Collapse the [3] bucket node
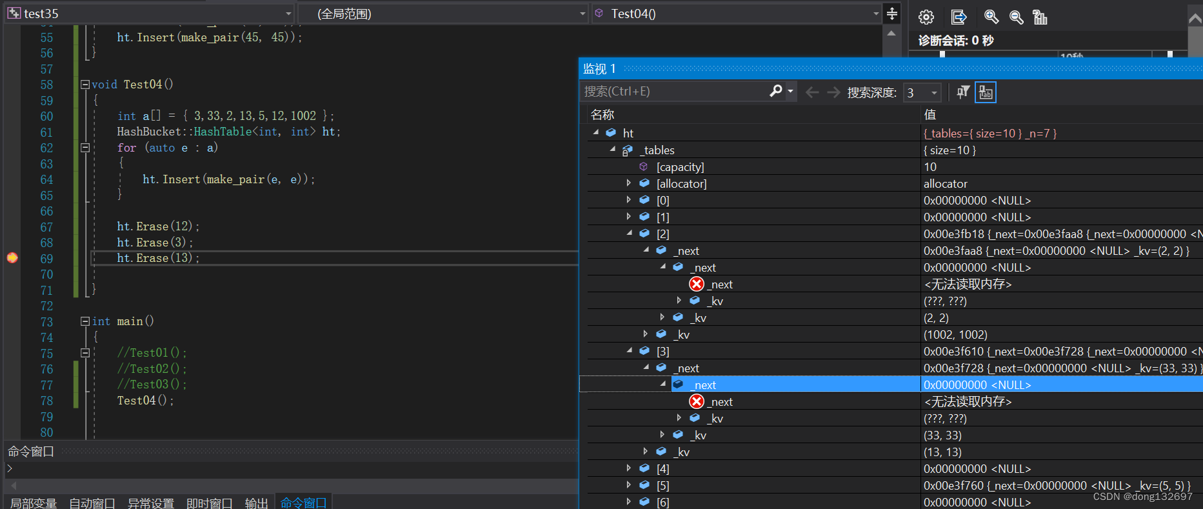The height and width of the screenshot is (509, 1203). click(630, 350)
